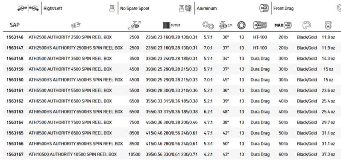Click HT-100 drag in the 1563146 row
Screen dimensions: 341x167
(x=260, y=37)
